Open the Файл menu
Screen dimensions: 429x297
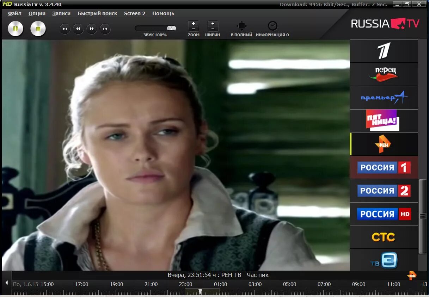15,13
